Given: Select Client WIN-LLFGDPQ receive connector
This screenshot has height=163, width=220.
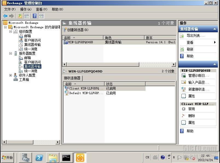Looking at the screenshot, I should pyautogui.click(x=105, y=89).
